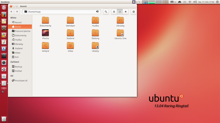This screenshot has width=220, height=123.
Task: Select the Hudba music folder icon
Action: click(95, 20)
